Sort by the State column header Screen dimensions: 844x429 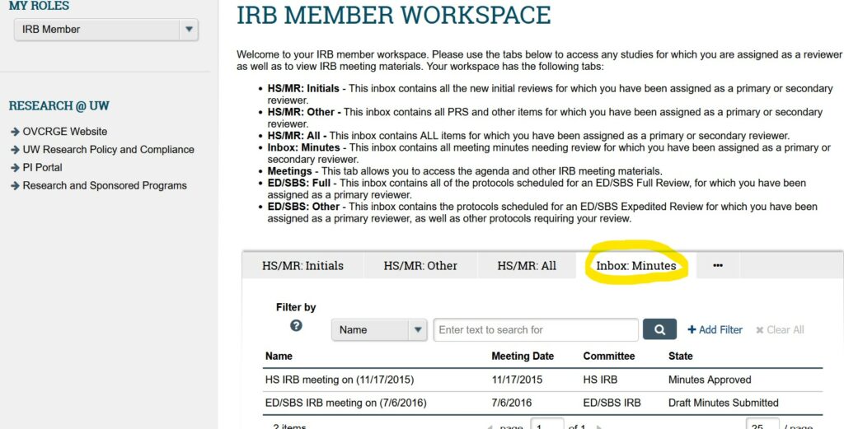pyautogui.click(x=680, y=357)
